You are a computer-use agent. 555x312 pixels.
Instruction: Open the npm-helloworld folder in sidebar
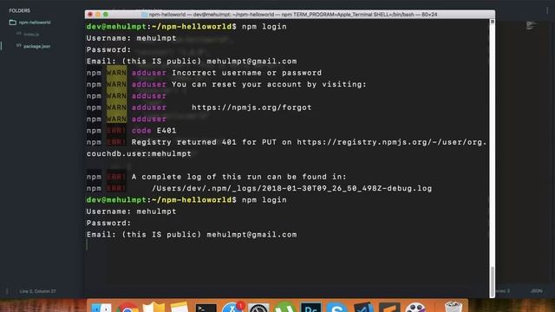coord(35,23)
